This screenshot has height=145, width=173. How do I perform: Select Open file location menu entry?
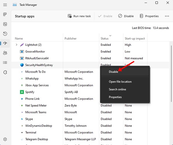click(120, 82)
